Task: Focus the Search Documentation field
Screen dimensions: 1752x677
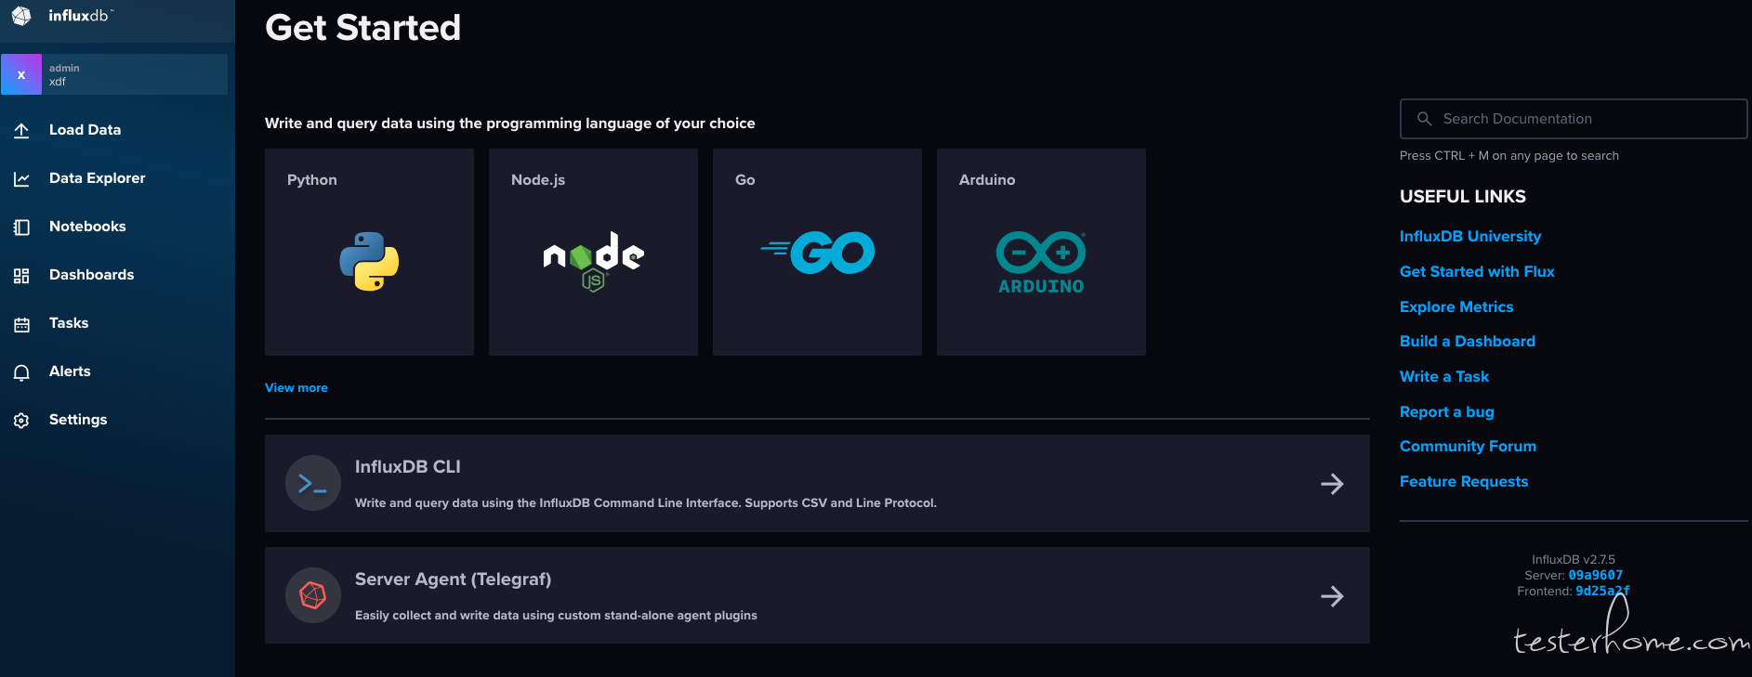Action: point(1574,119)
